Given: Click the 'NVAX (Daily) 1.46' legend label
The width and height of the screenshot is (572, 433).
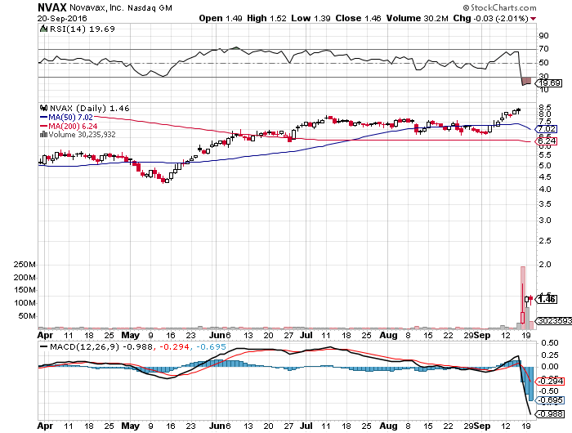Looking at the screenshot, I should click(x=89, y=109).
